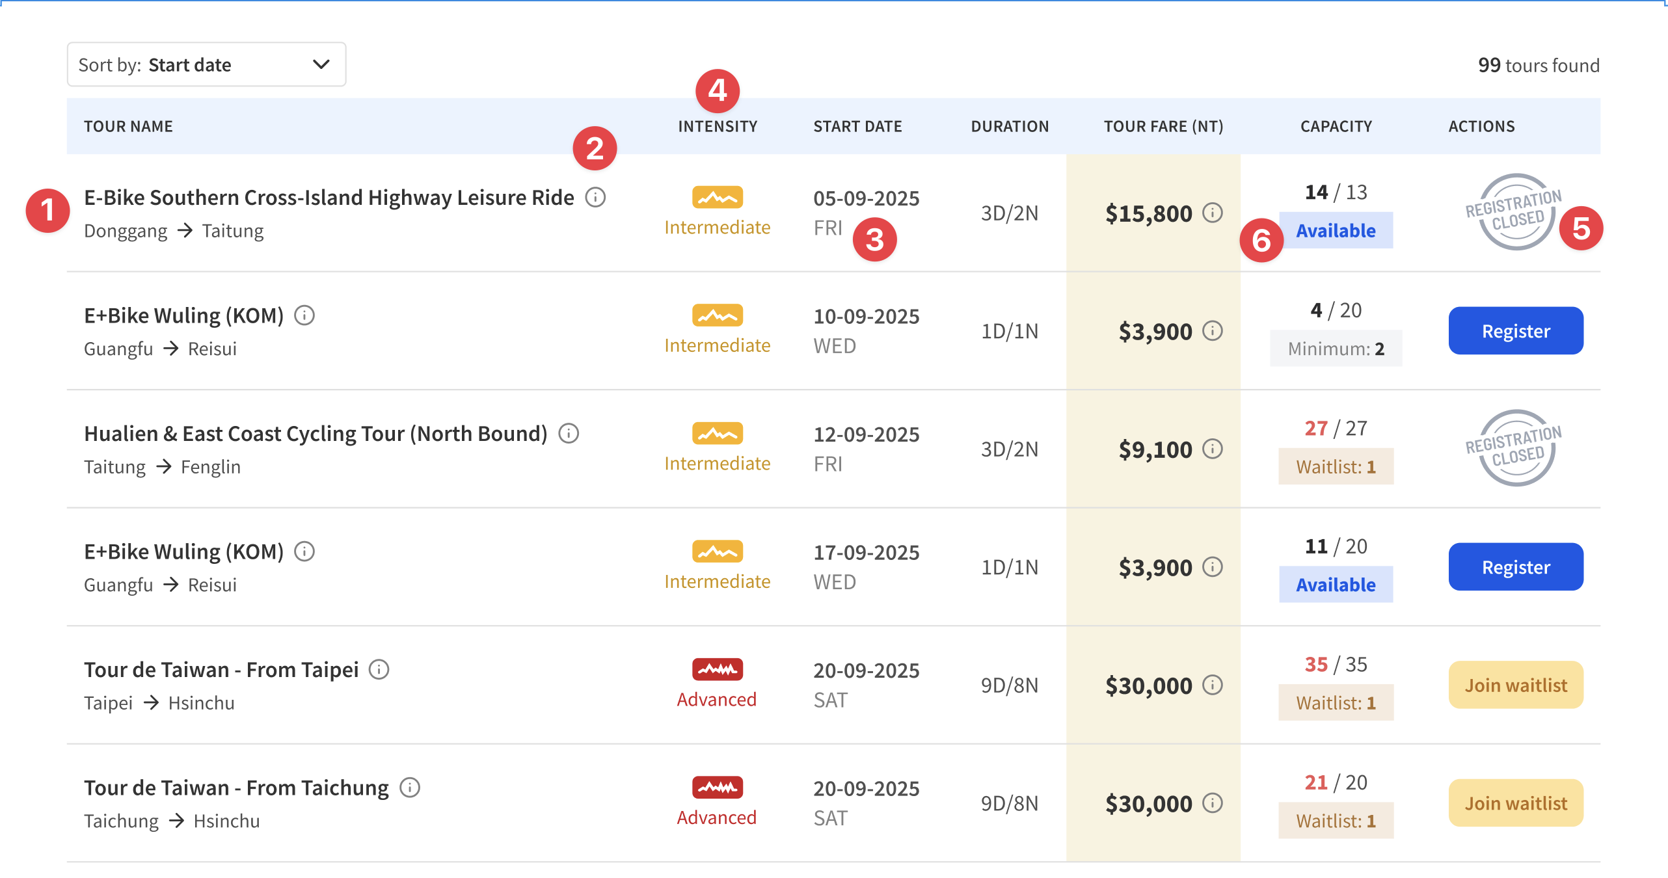Screen dimensions: 1668x878
Task: Open the Sort by Start date dropdown
Action: click(206, 64)
